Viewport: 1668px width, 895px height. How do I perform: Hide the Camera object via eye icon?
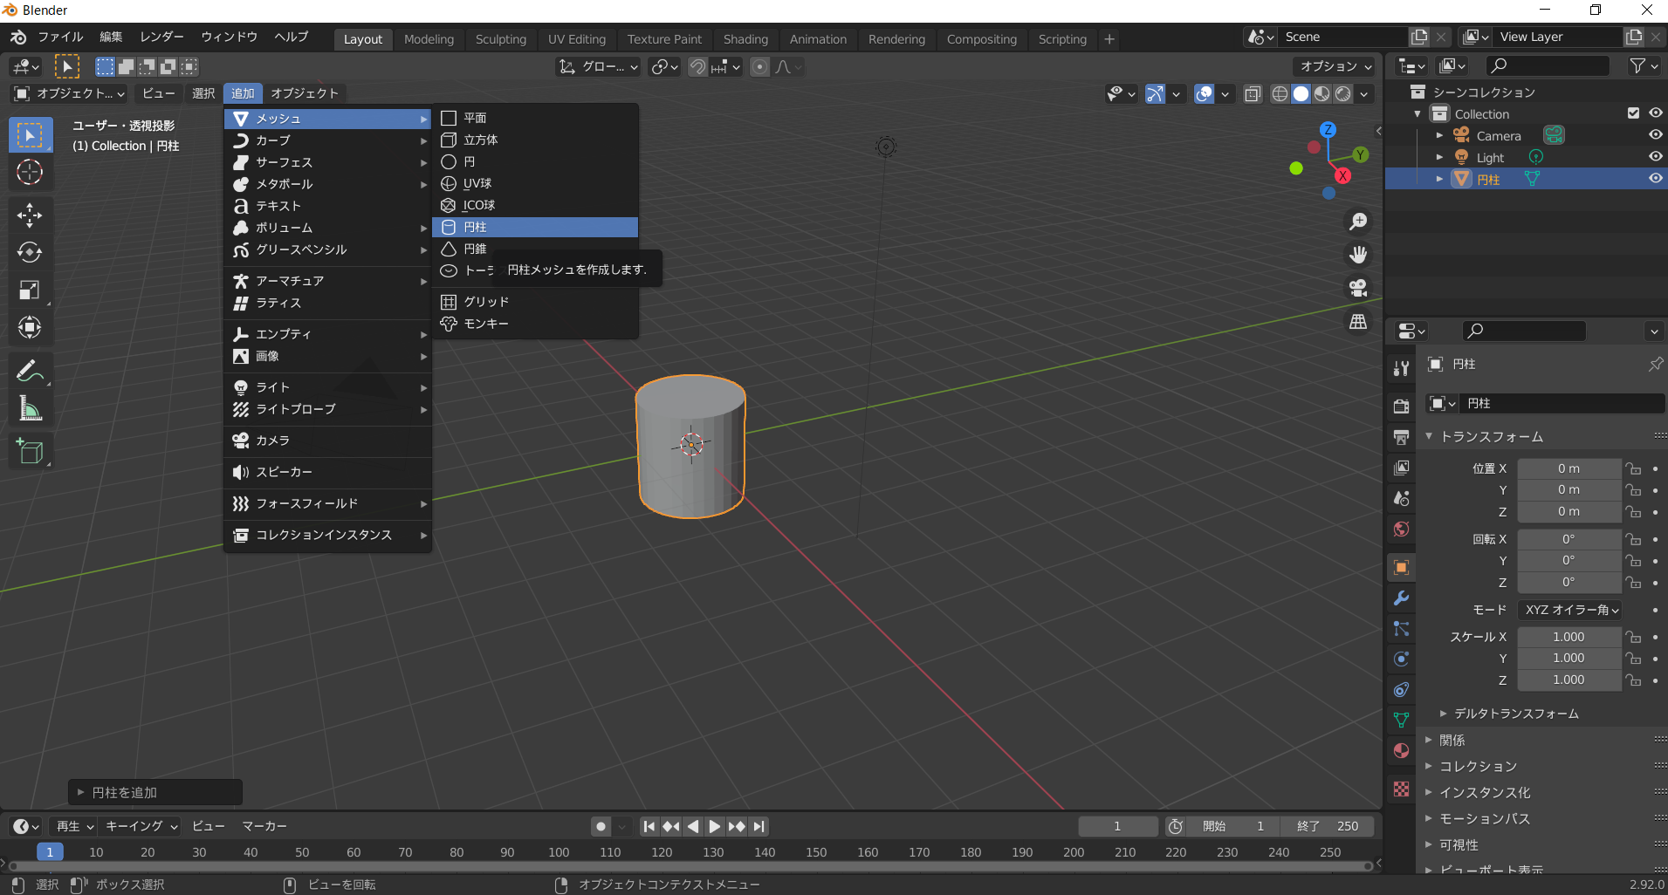point(1655,135)
